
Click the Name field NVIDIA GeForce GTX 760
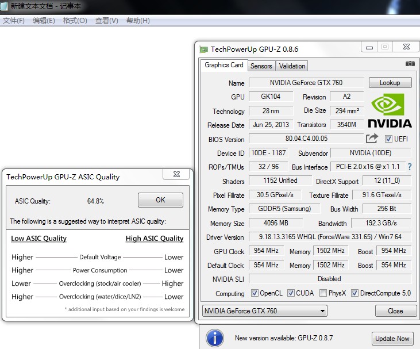pyautogui.click(x=306, y=83)
